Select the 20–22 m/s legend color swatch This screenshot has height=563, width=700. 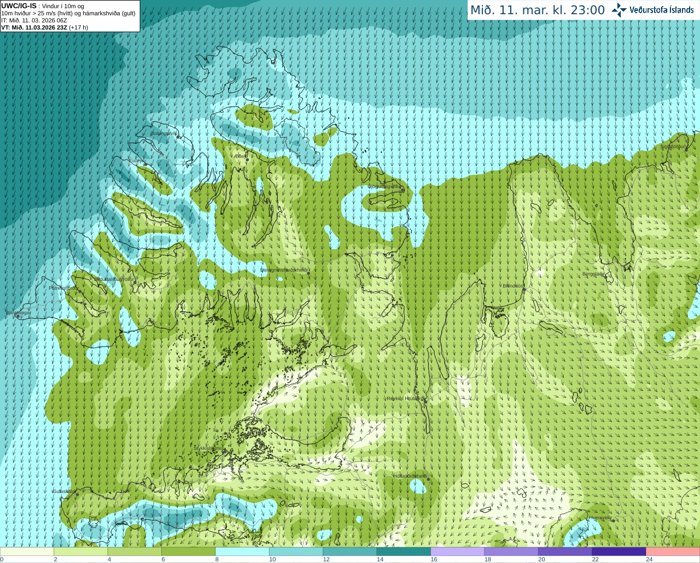565,552
